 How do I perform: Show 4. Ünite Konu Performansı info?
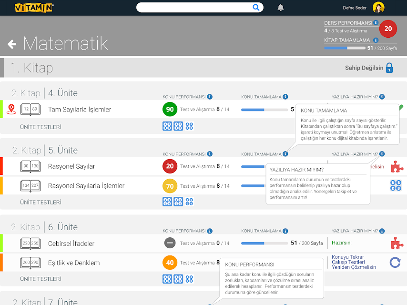(210, 97)
